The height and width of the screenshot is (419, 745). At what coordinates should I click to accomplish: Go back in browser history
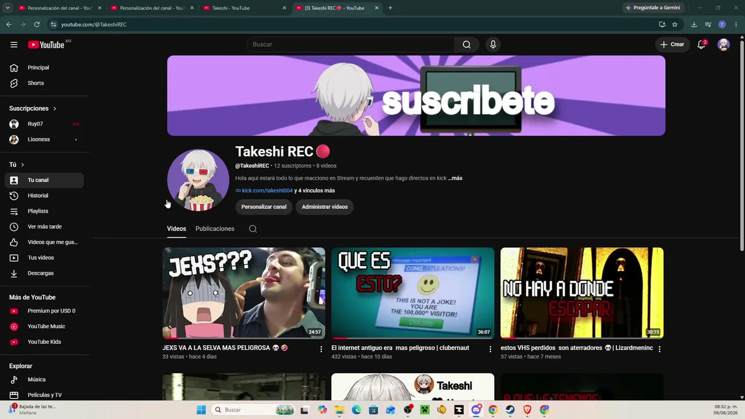pyautogui.click(x=9, y=24)
